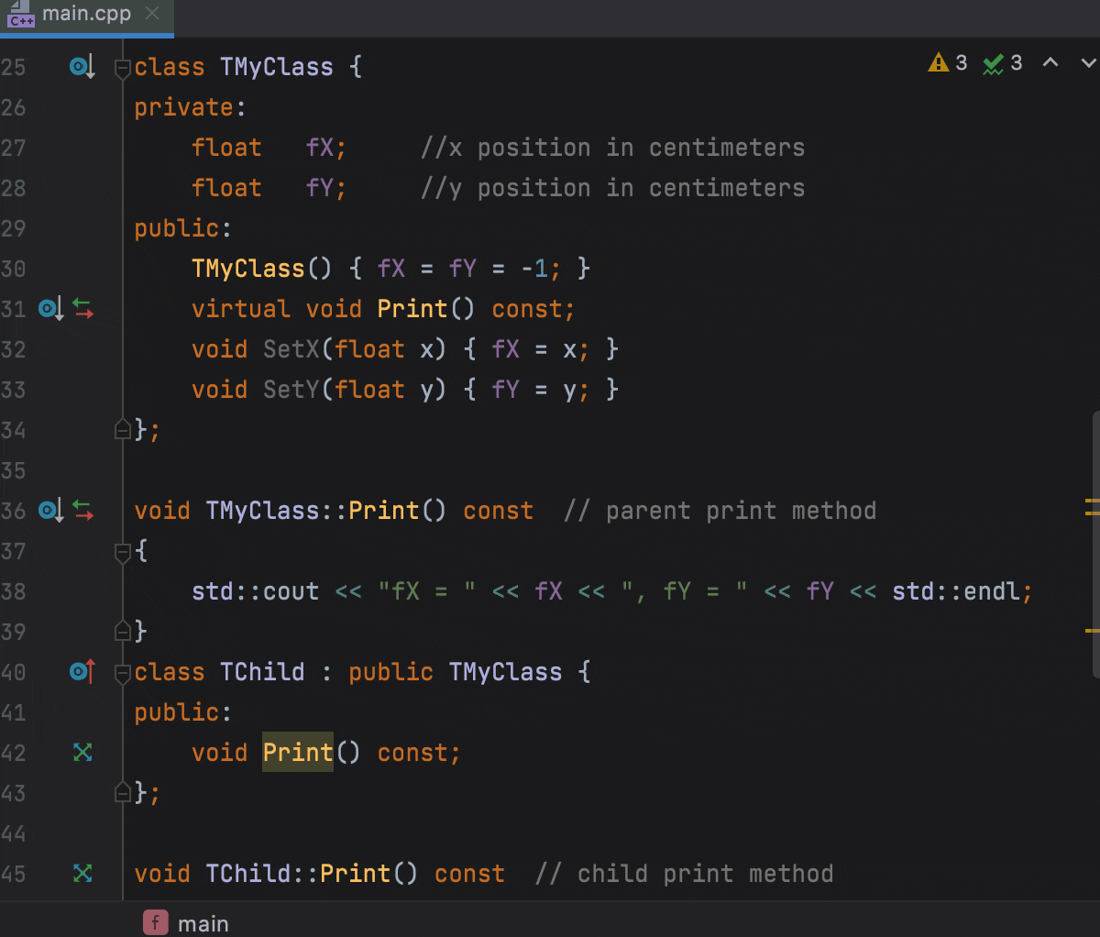This screenshot has width=1100, height=937.
Task: Collapse the TChild class body
Action: point(122,671)
